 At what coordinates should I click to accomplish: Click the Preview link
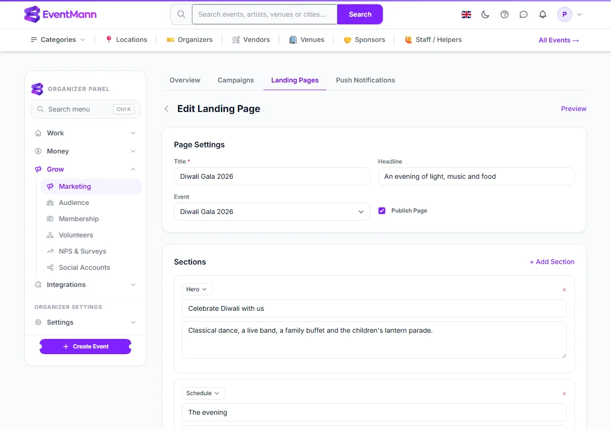pyautogui.click(x=574, y=109)
